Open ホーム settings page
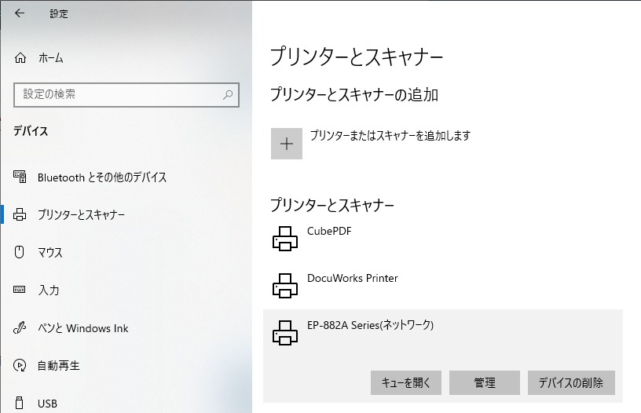This screenshot has width=641, height=413. 51,58
